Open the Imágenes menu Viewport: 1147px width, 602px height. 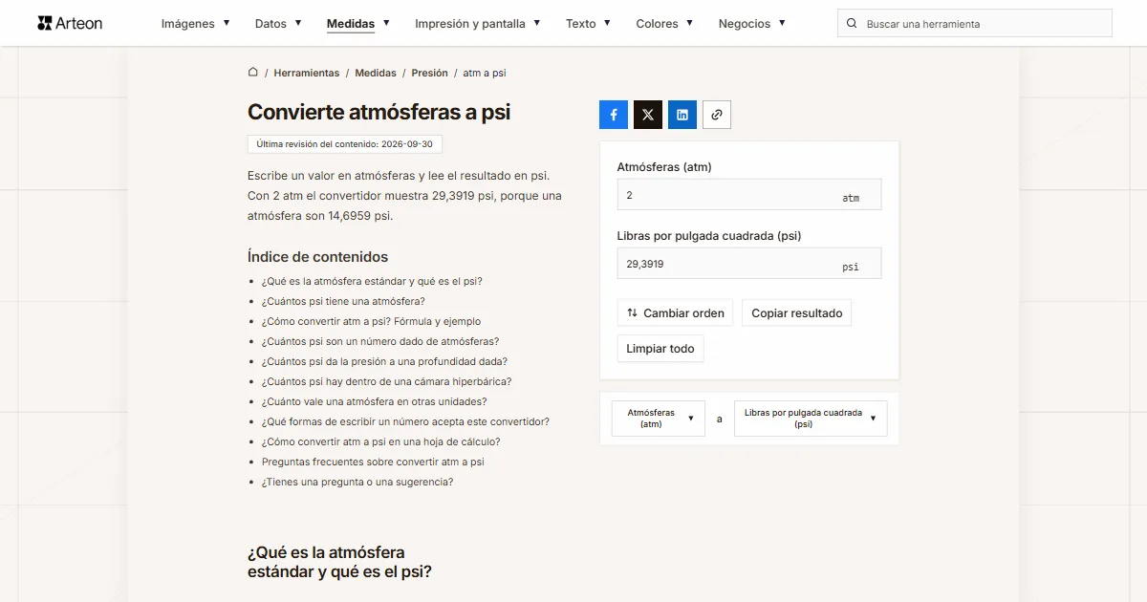pos(195,24)
